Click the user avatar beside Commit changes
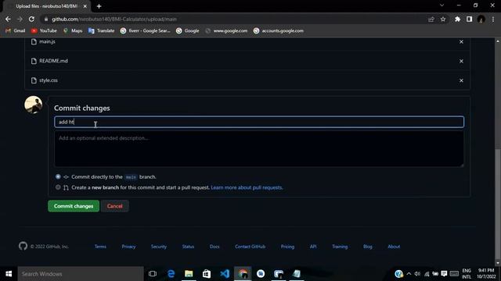Viewport: 501px width, 281px height. [33, 105]
